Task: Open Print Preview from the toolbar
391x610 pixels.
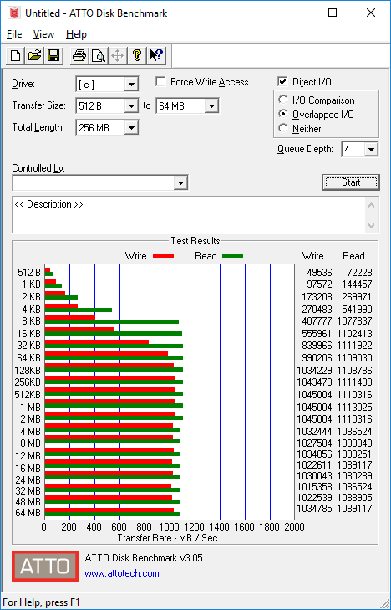Action: pos(99,55)
